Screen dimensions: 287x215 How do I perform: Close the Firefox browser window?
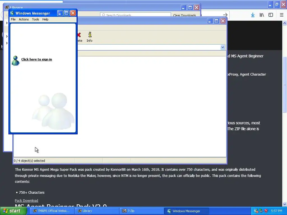pyautogui.click(x=284, y=4)
